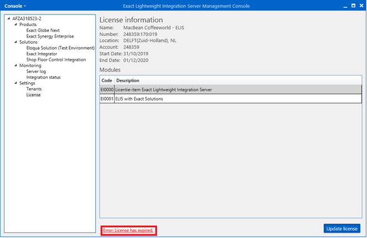
Task: Open the Server log
Action: coord(36,71)
